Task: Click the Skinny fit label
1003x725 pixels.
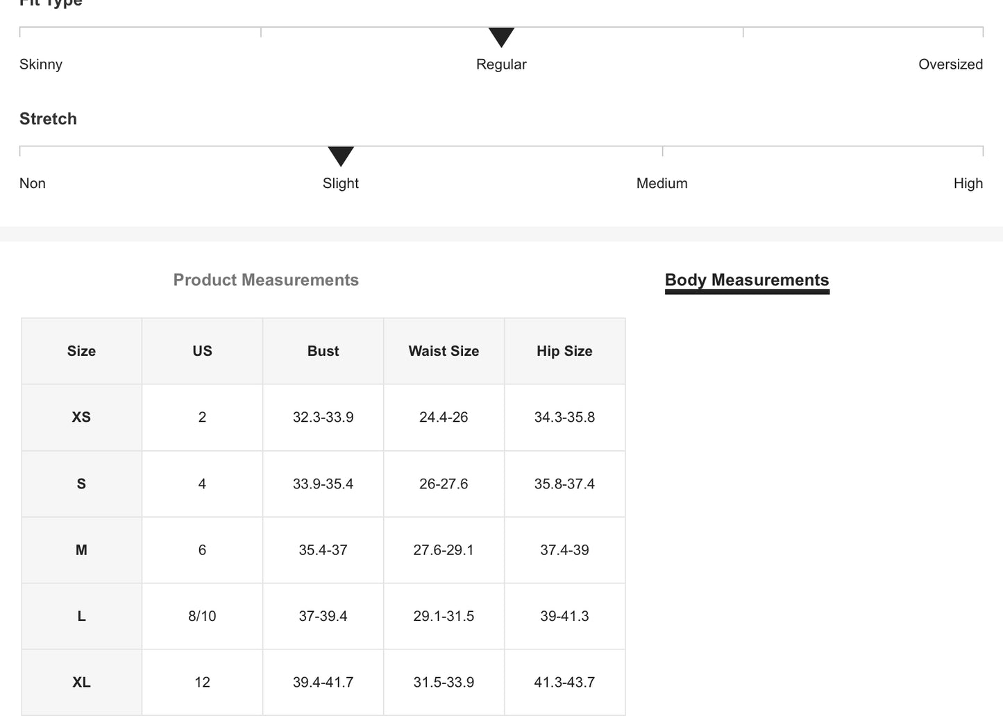Action: (41, 65)
